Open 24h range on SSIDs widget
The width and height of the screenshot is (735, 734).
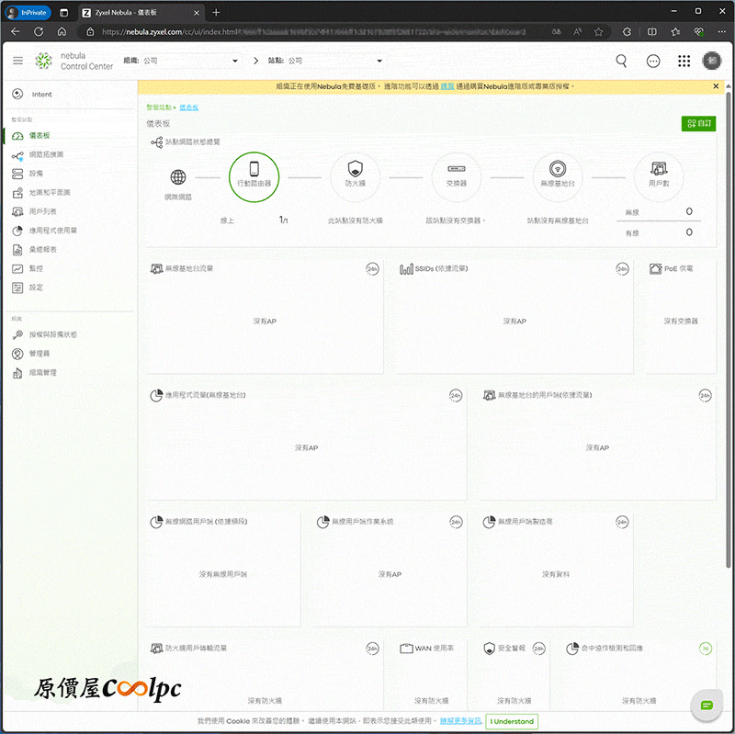click(622, 269)
